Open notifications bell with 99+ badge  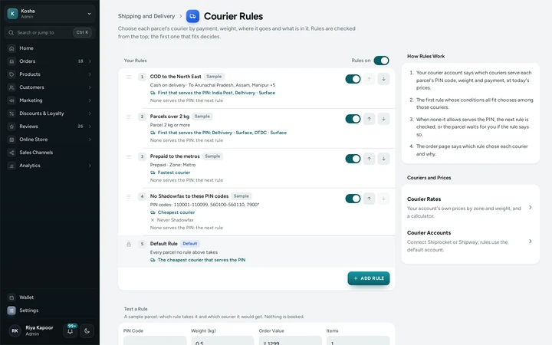point(70,330)
